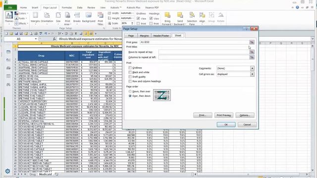Screen dimensions: 317x178
Task: Open the File ribbon tab
Action: tap(10, 7)
